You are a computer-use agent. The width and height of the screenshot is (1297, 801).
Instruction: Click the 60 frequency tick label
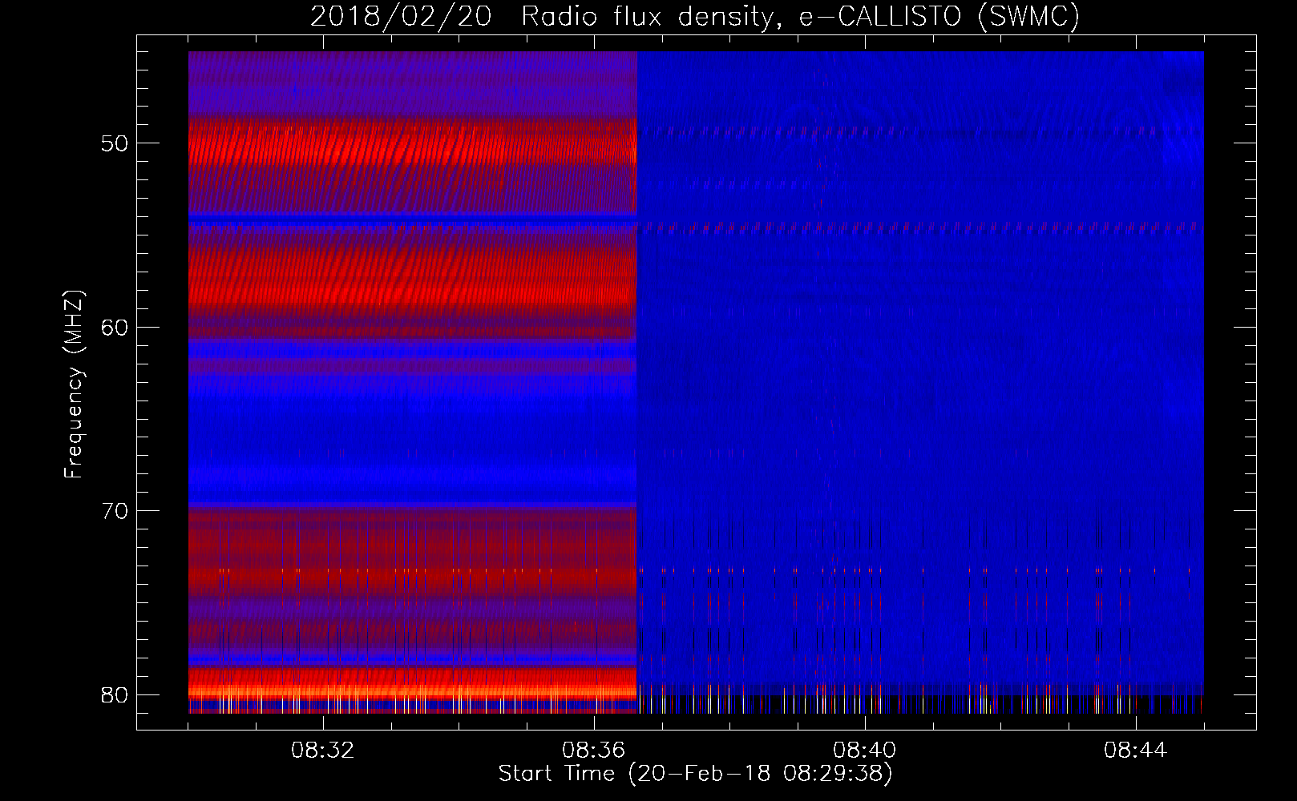pyautogui.click(x=115, y=327)
